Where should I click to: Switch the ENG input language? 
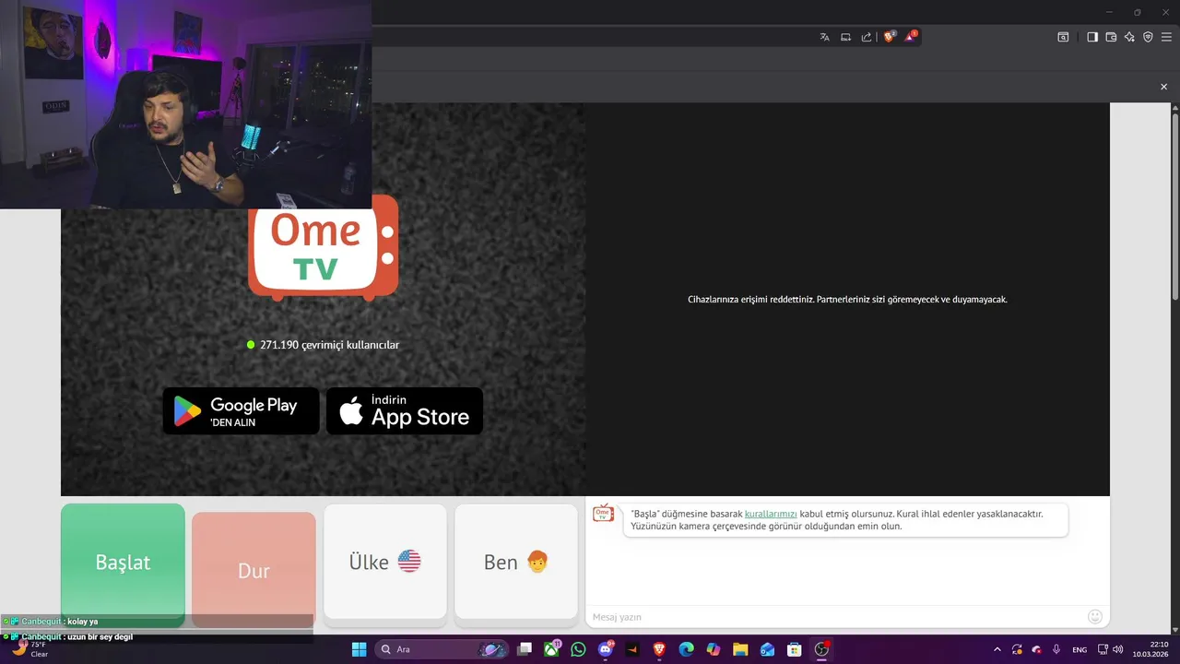1080,649
